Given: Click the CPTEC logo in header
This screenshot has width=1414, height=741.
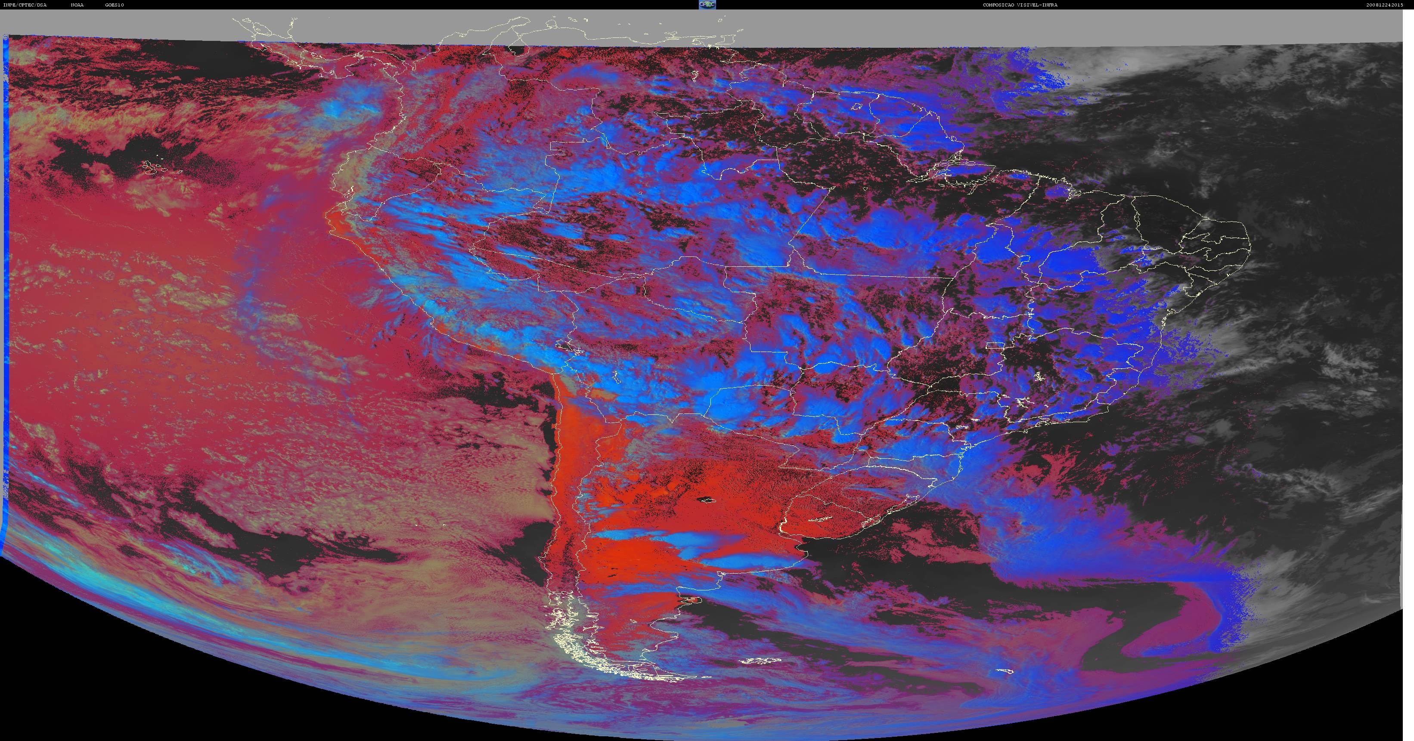Looking at the screenshot, I should tap(707, 4).
